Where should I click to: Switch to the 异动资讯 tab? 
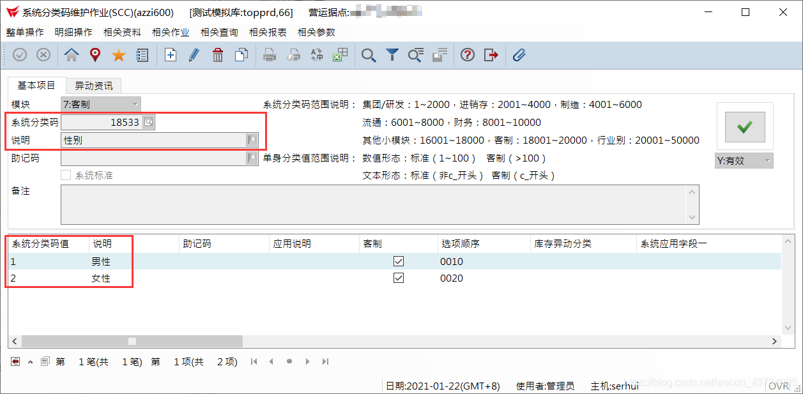[x=93, y=85]
